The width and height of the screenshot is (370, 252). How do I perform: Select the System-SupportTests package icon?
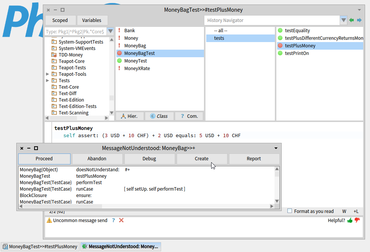pos(54,42)
